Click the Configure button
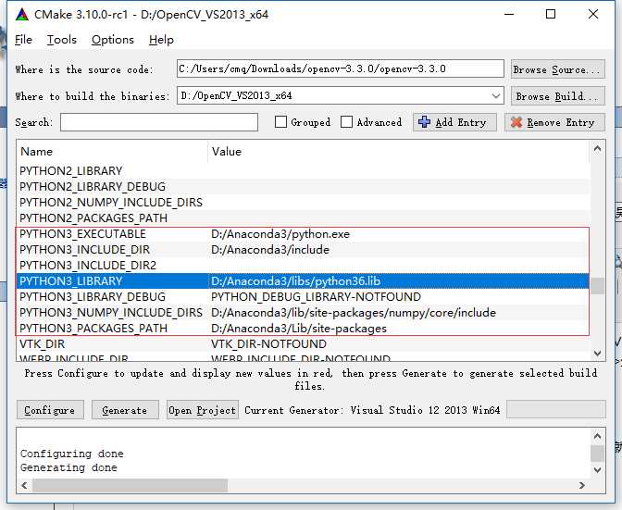Image resolution: width=622 pixels, height=510 pixels. click(x=50, y=410)
